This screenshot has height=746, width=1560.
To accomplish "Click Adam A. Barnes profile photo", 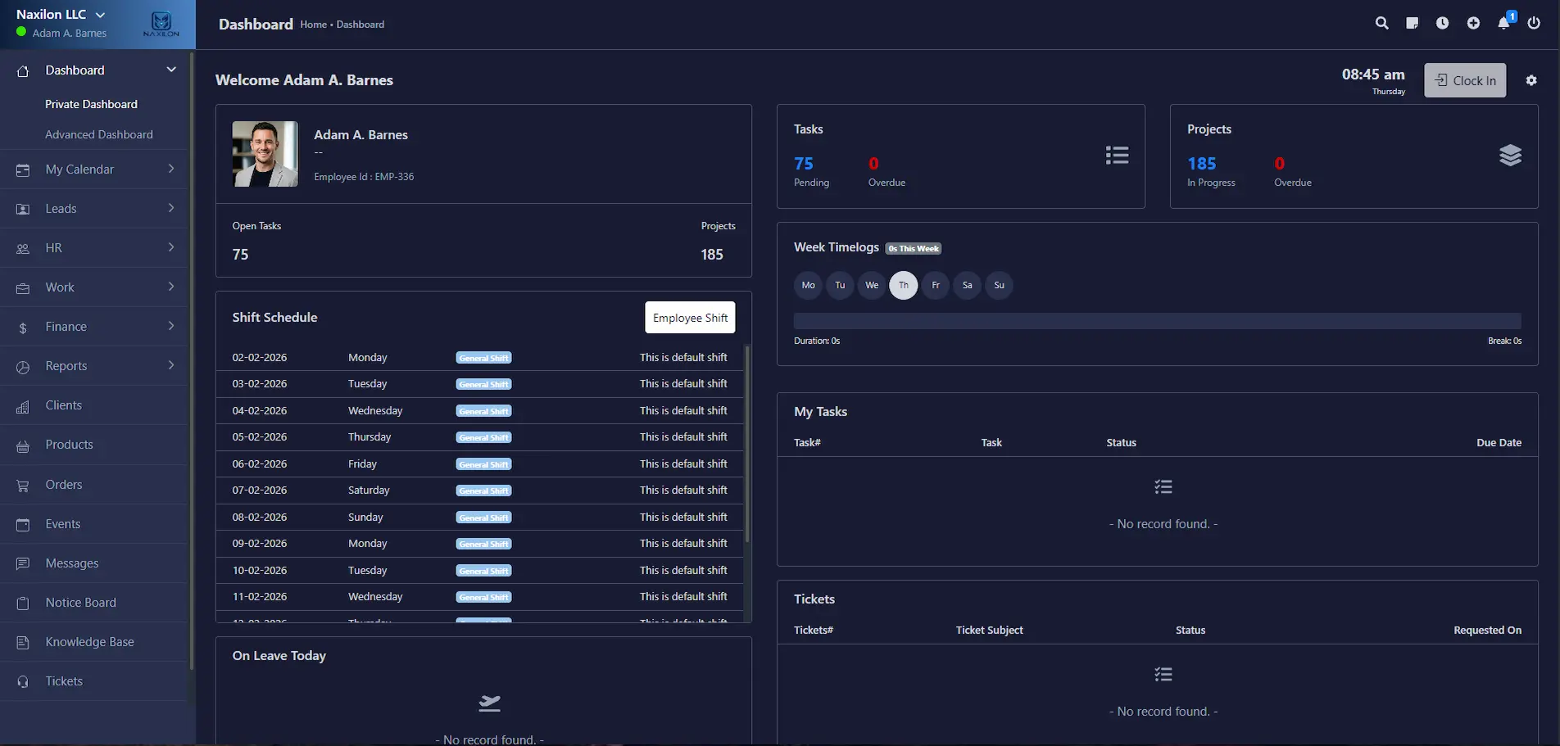I will pyautogui.click(x=265, y=154).
